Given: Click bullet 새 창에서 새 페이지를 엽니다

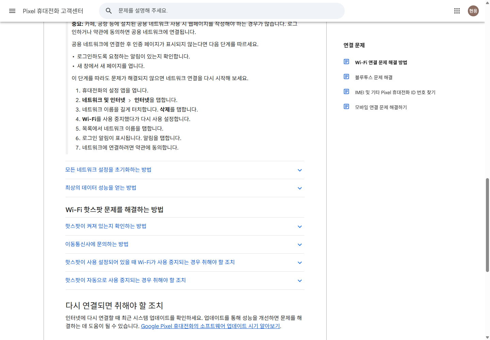Looking at the screenshot, I should click(x=111, y=66).
